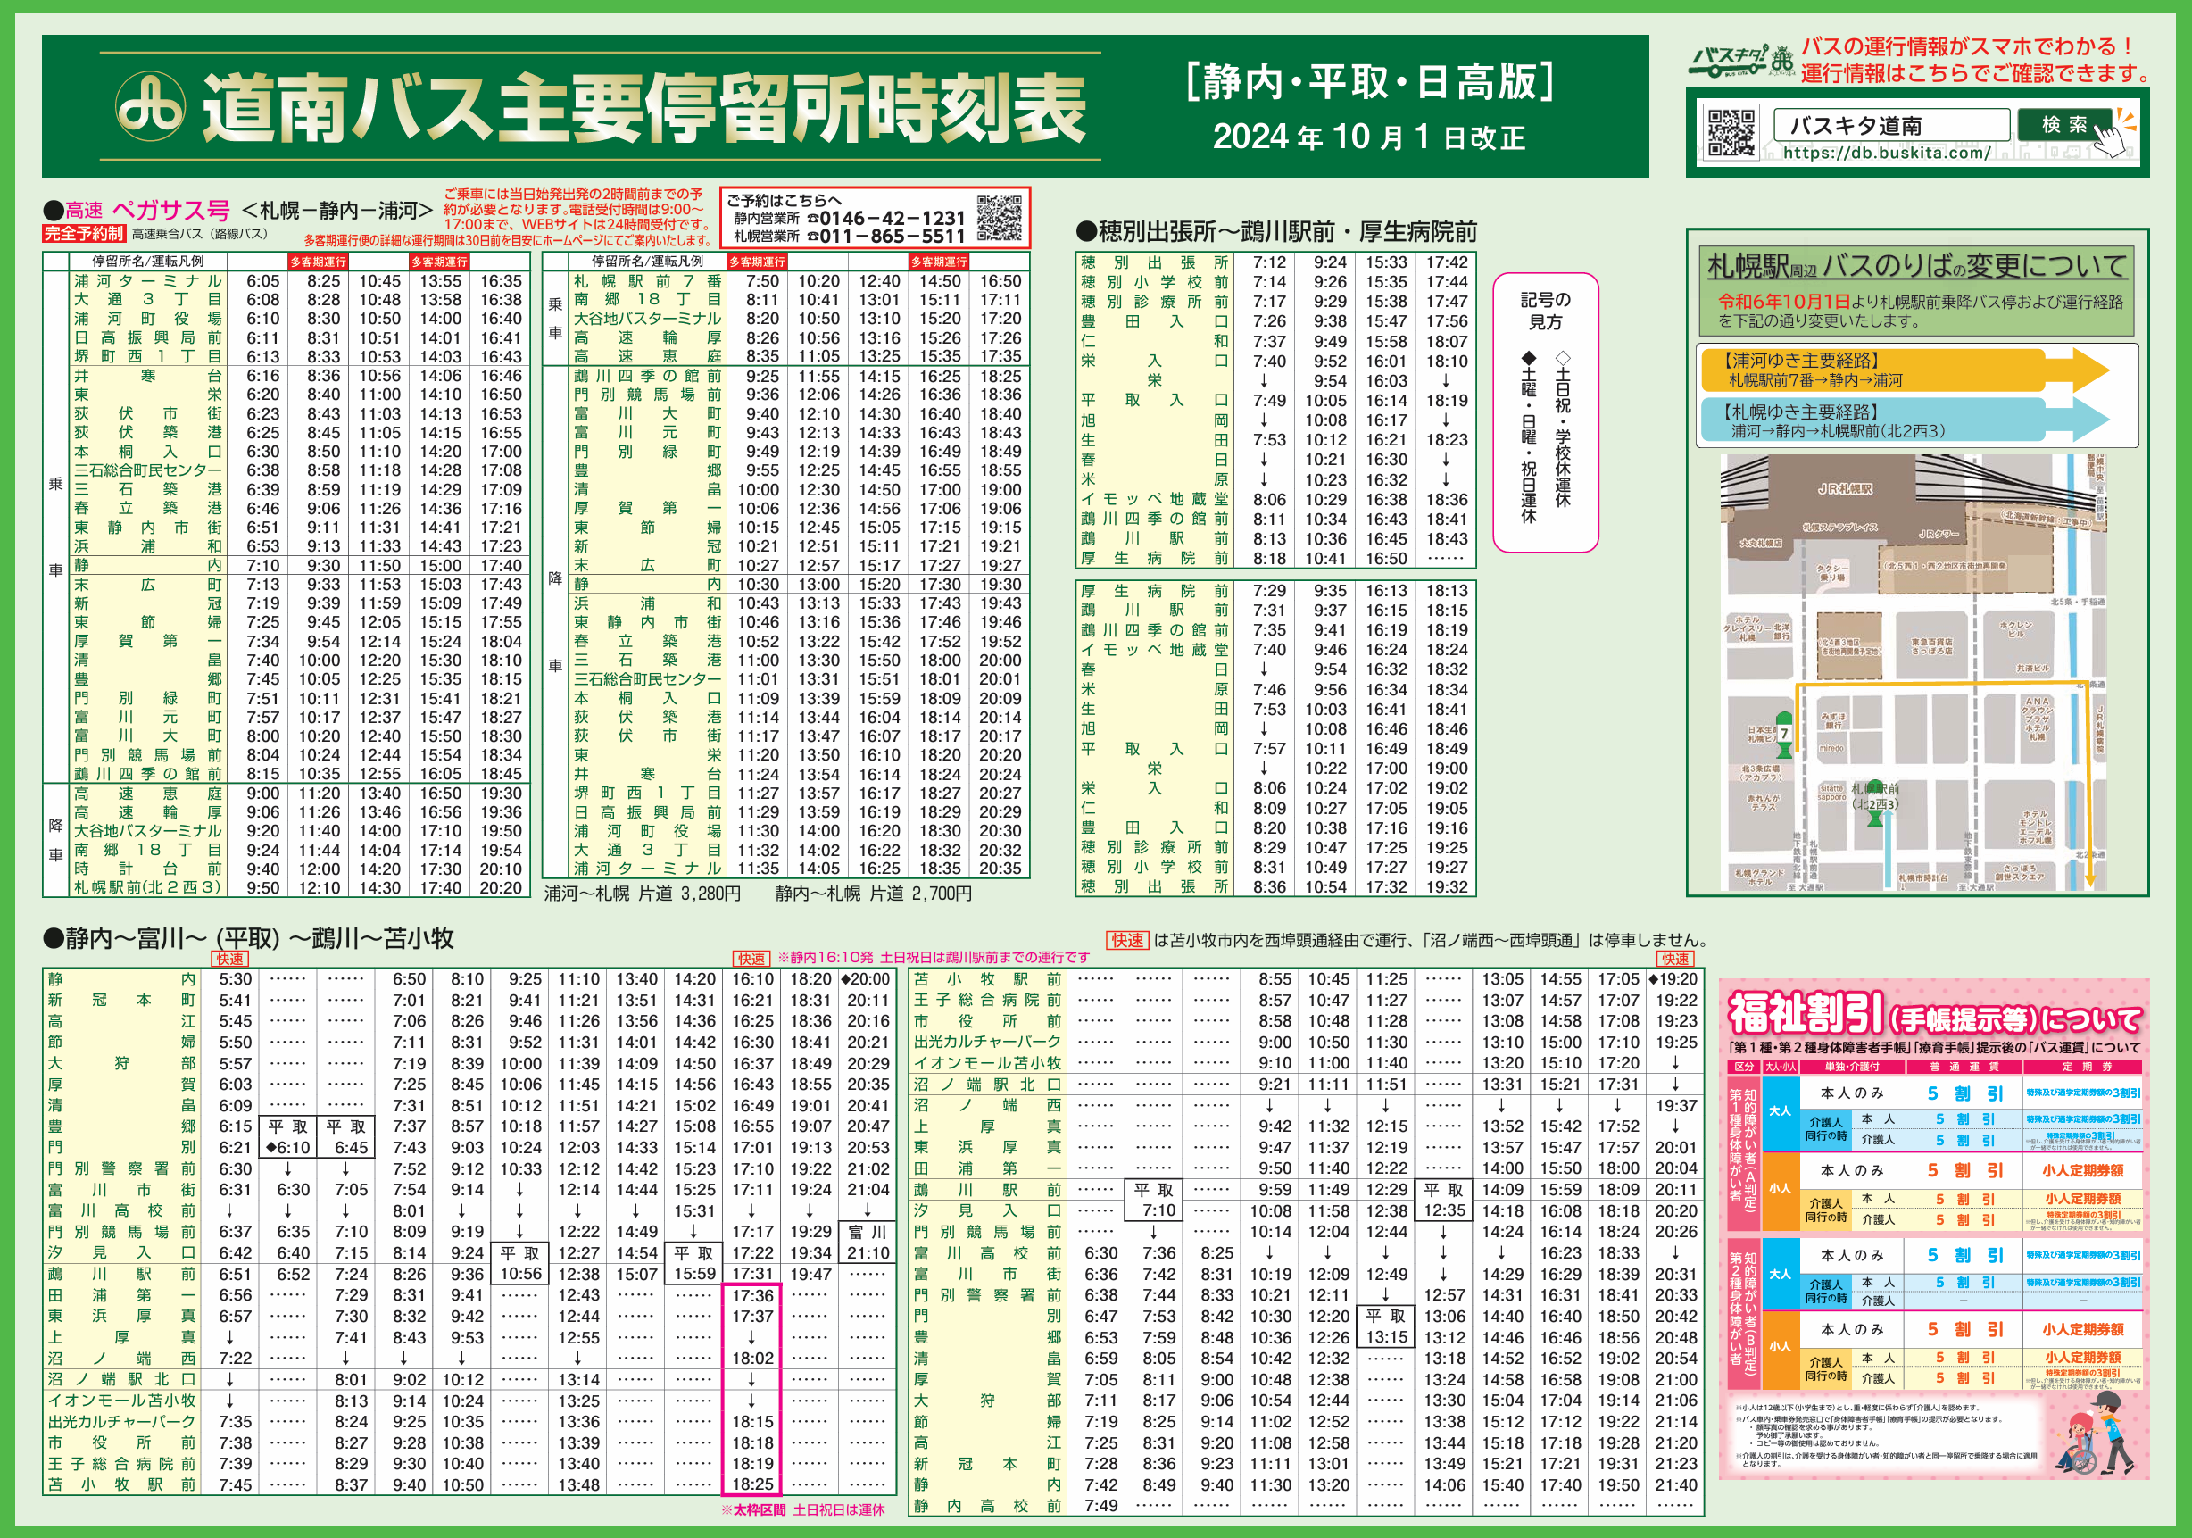Click the red 完全予約制 badge
Viewport: 2192px width, 1538px height.
(x=84, y=233)
